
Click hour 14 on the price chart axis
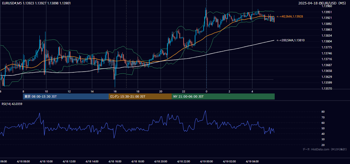click(92, 92)
